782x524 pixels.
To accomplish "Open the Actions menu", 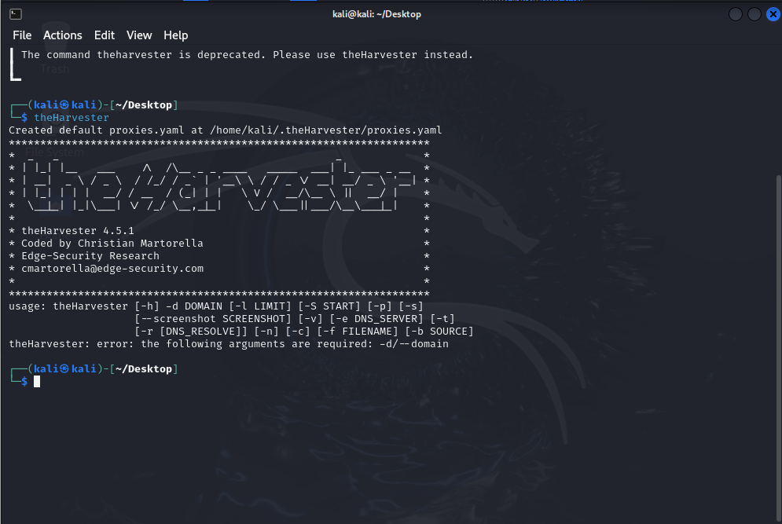I will tap(62, 35).
